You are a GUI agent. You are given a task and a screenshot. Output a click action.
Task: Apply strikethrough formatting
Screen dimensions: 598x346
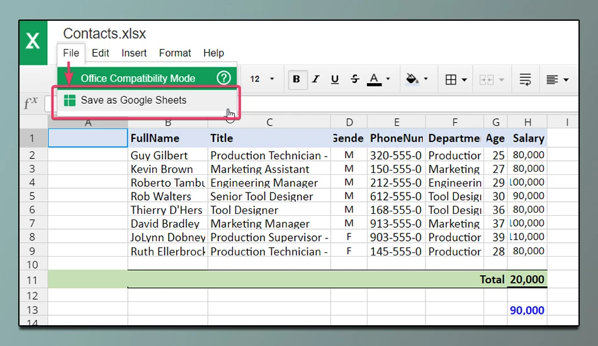point(354,79)
